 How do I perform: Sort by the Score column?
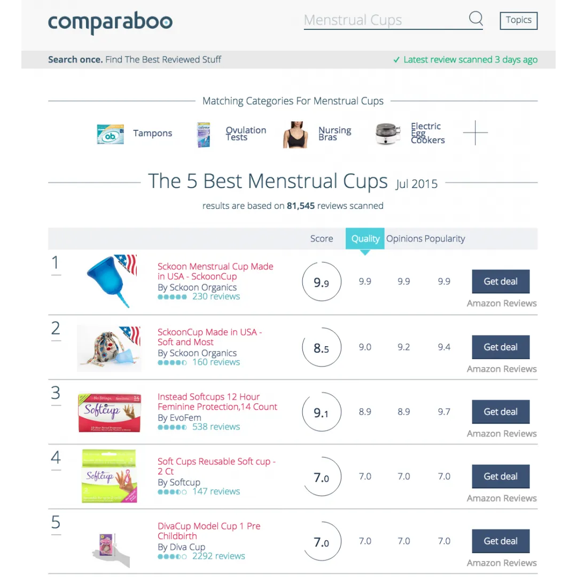coord(321,238)
